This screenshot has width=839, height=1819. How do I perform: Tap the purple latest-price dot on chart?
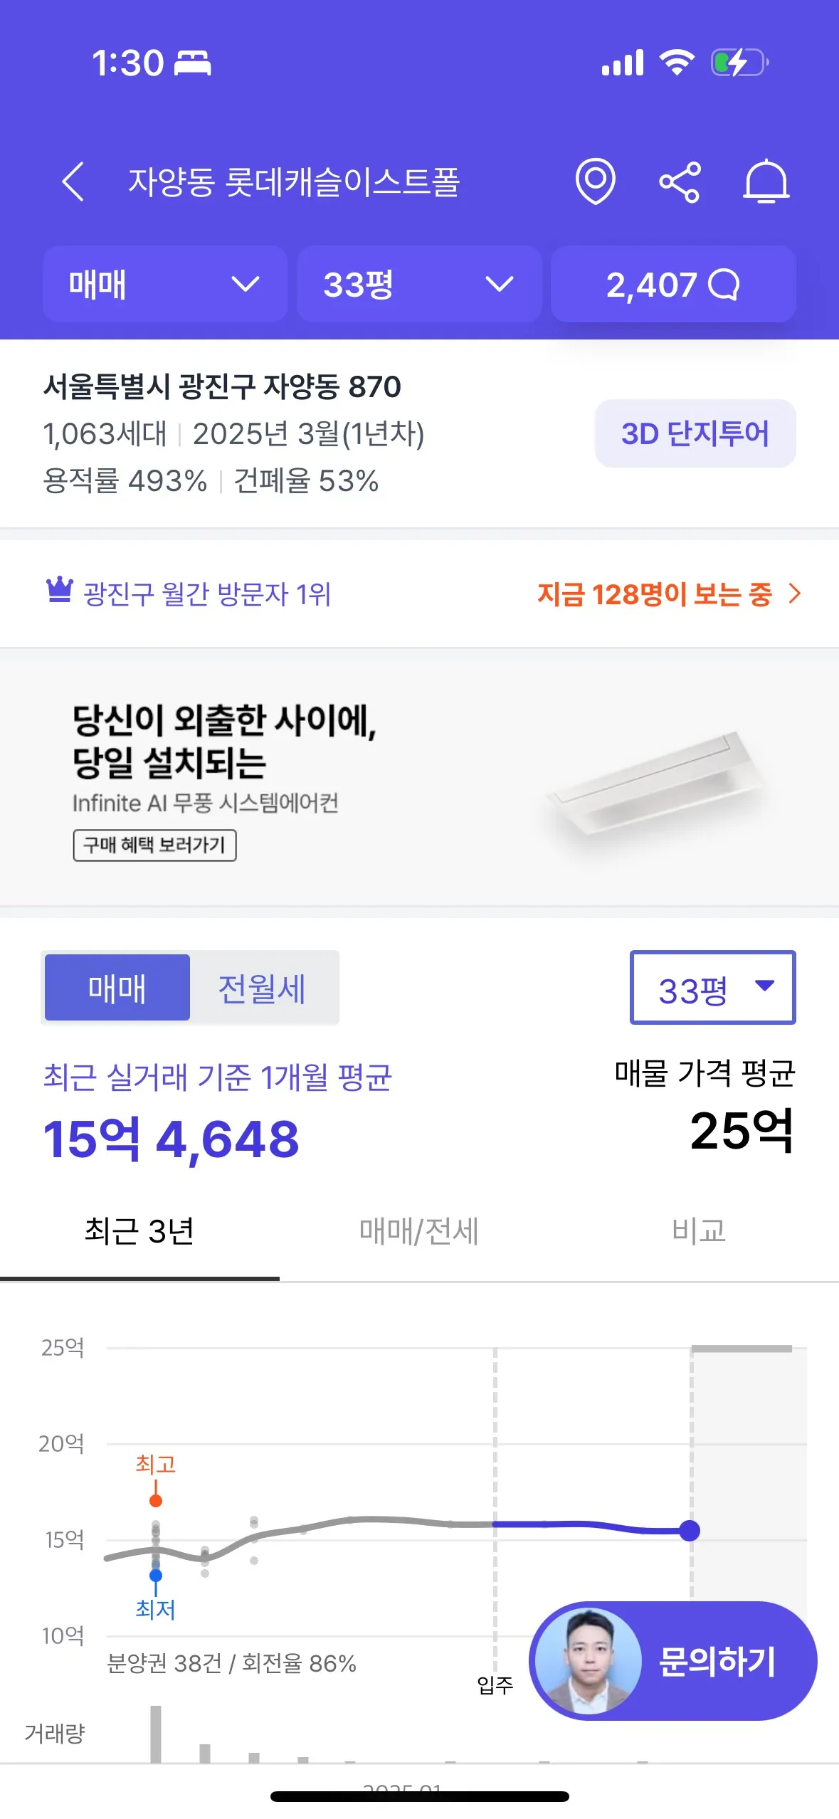pyautogui.click(x=689, y=1530)
